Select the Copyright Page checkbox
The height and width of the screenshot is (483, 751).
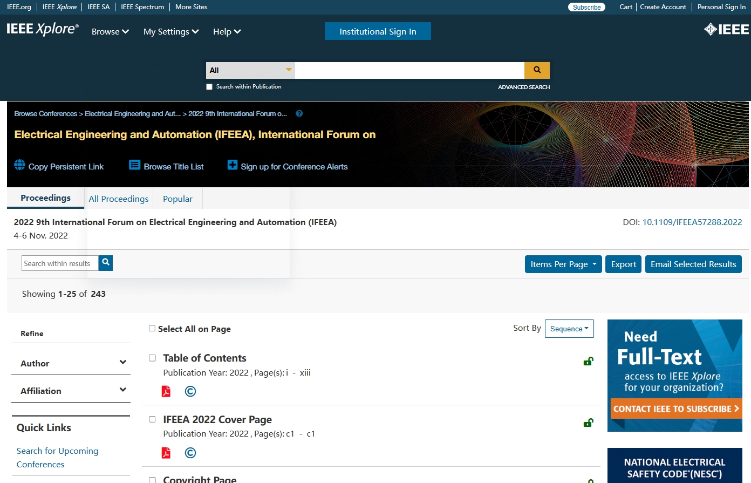point(152,480)
